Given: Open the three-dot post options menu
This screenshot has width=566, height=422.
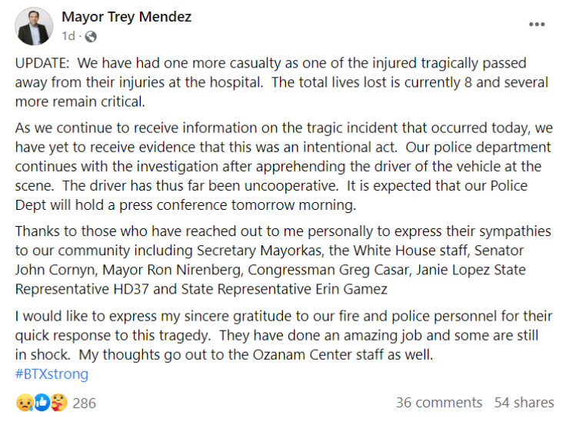Looking at the screenshot, I should point(537,25).
